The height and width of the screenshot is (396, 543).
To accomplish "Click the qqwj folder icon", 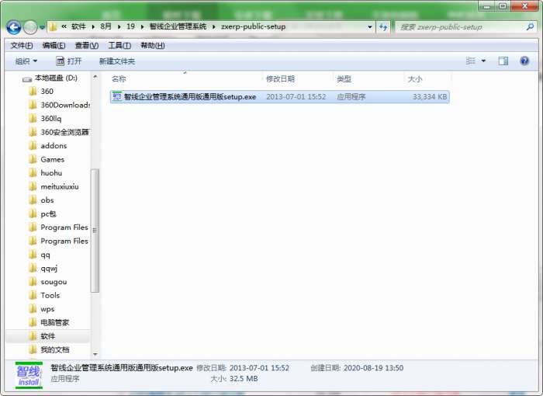I will coord(33,268).
